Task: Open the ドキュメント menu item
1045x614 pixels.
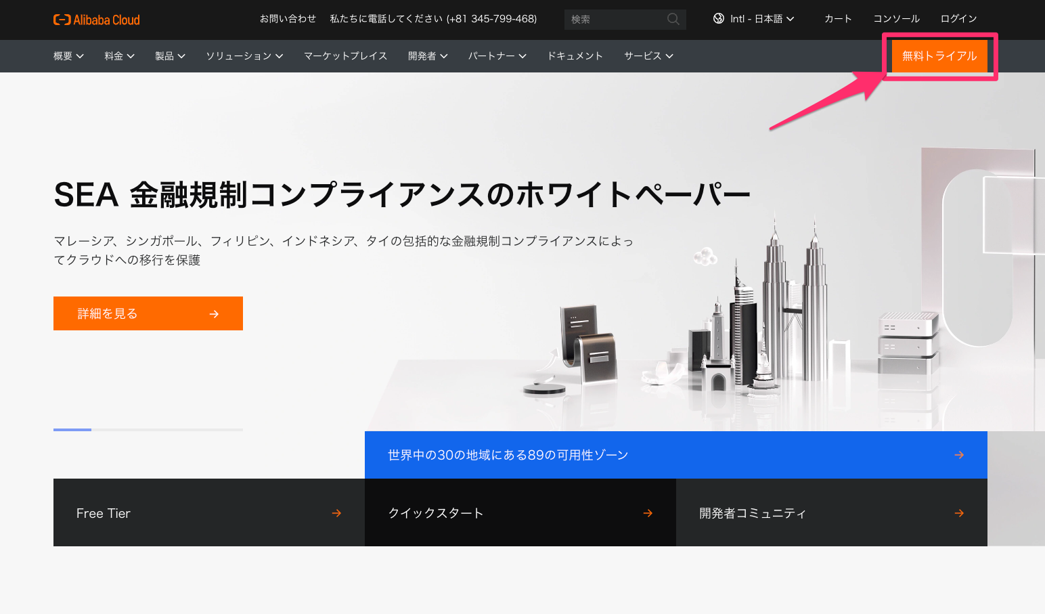Action: click(575, 56)
